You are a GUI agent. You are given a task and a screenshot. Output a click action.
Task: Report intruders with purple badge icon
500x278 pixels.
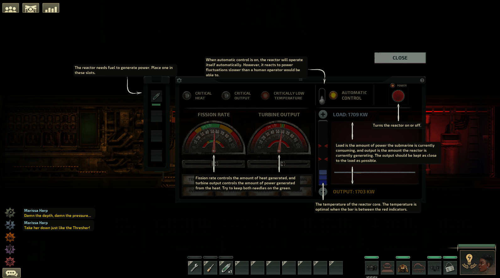tap(10, 249)
